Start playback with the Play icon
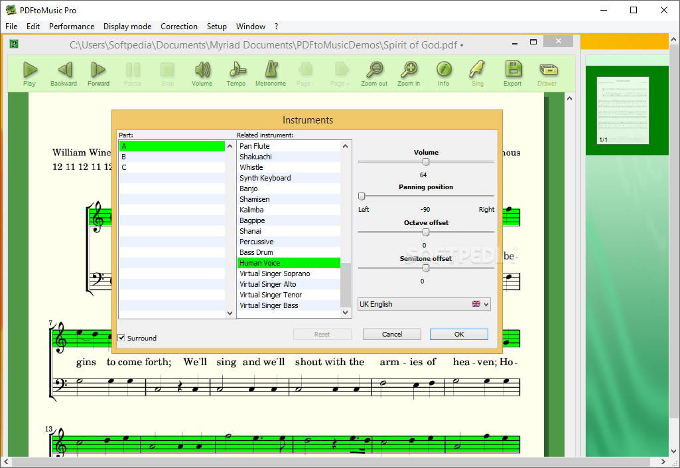This screenshot has height=468, width=680. 30,70
